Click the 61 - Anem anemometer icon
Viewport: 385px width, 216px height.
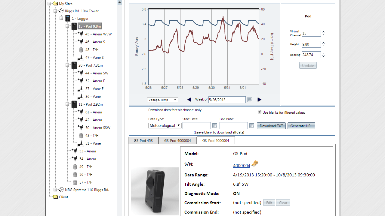click(x=81, y=112)
